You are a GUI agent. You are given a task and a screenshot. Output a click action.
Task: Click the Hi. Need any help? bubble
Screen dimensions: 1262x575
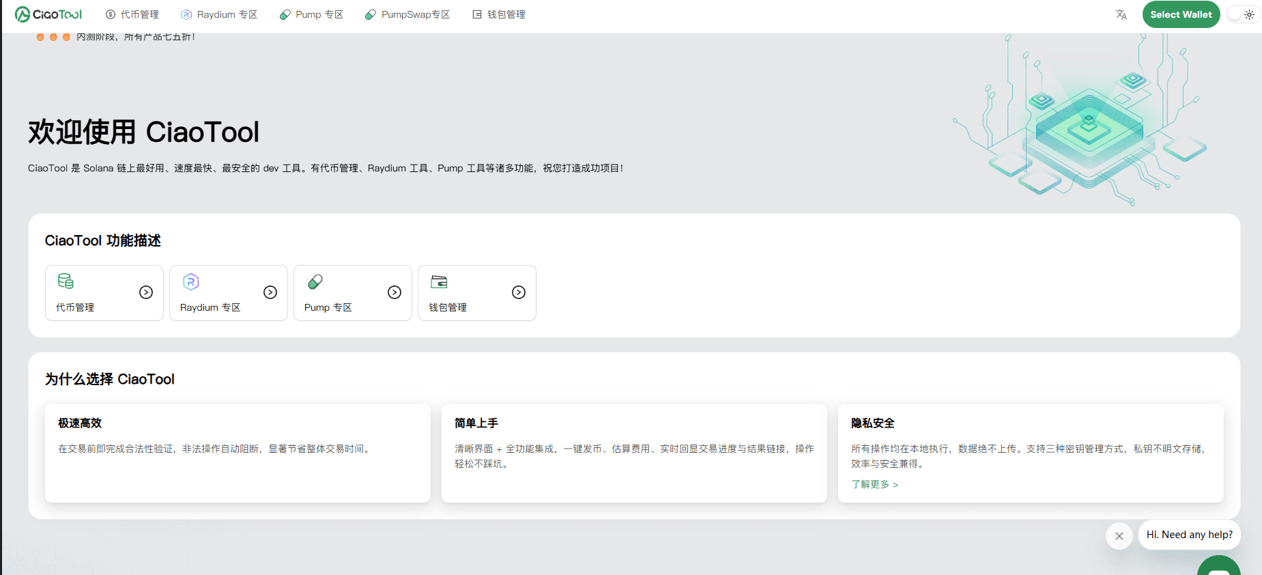[x=1189, y=535]
